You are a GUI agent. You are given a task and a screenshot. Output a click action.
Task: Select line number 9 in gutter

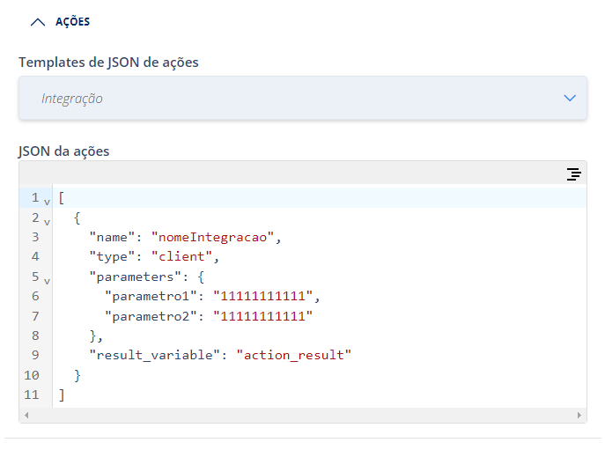(x=35, y=355)
